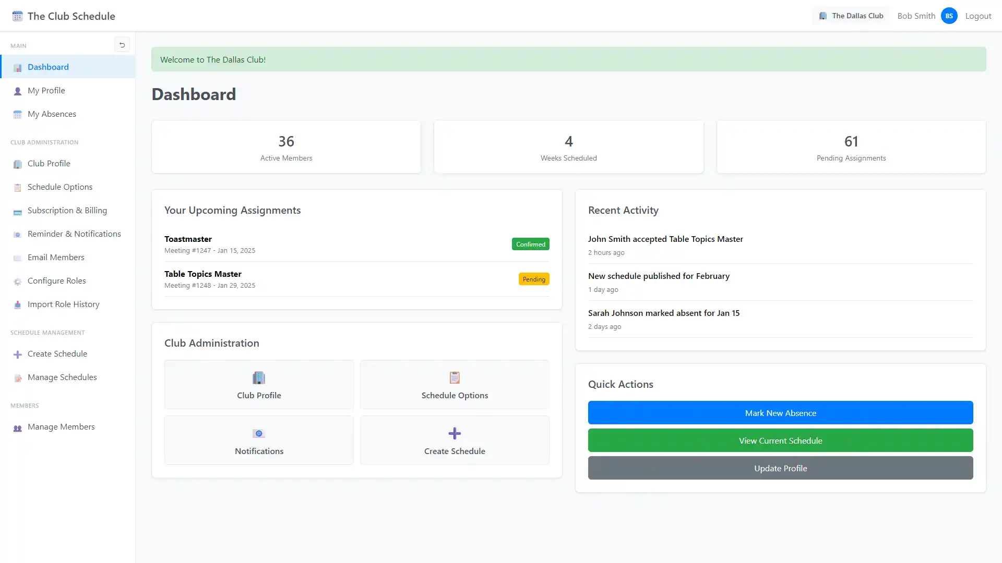1002x563 pixels.
Task: Click the Import Role History icon
Action: click(x=17, y=304)
